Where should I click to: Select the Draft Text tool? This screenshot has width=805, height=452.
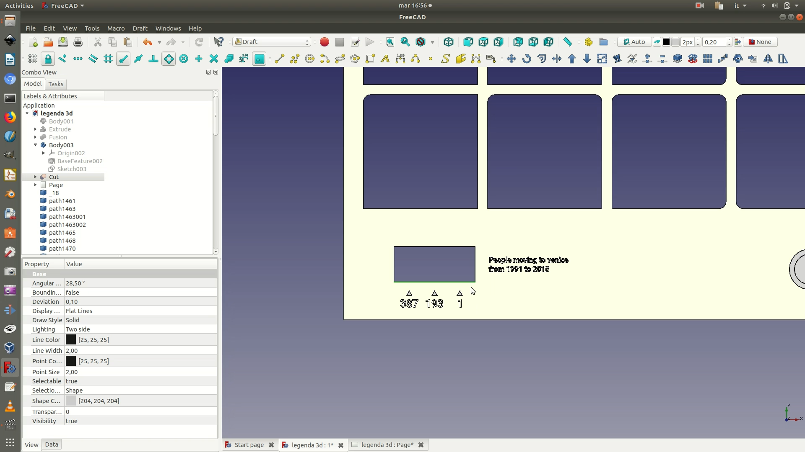pyautogui.click(x=385, y=59)
